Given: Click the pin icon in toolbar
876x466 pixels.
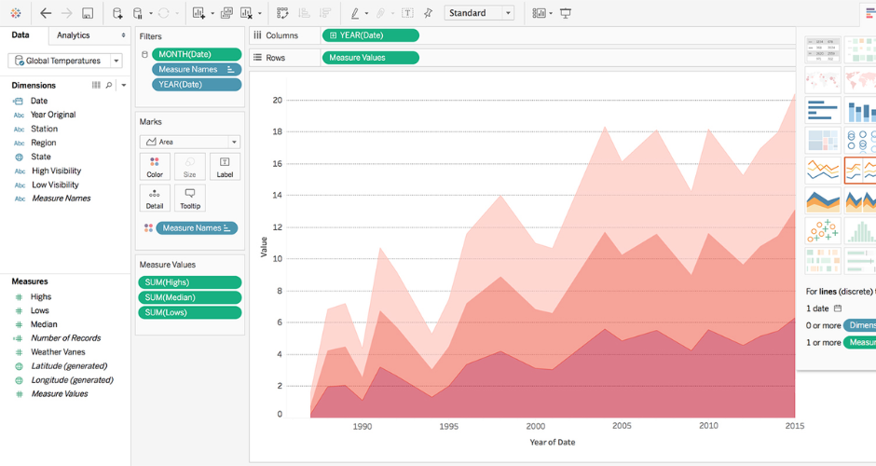Looking at the screenshot, I should [x=428, y=13].
